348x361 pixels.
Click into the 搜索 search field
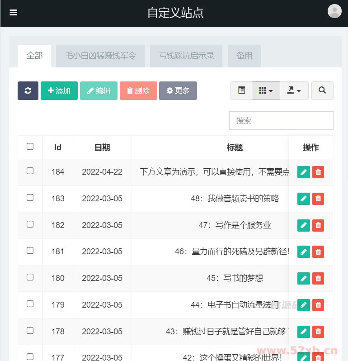tap(281, 121)
